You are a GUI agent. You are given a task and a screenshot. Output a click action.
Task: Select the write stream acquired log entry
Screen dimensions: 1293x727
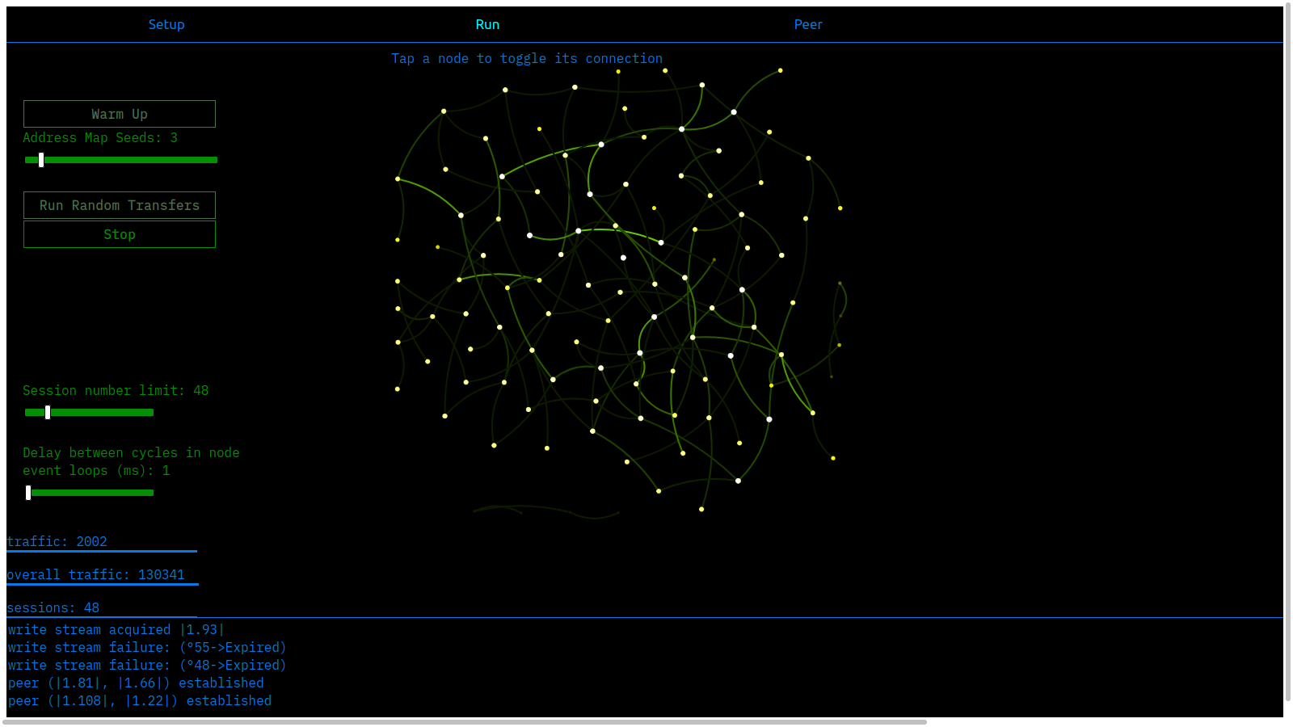[x=115, y=629]
